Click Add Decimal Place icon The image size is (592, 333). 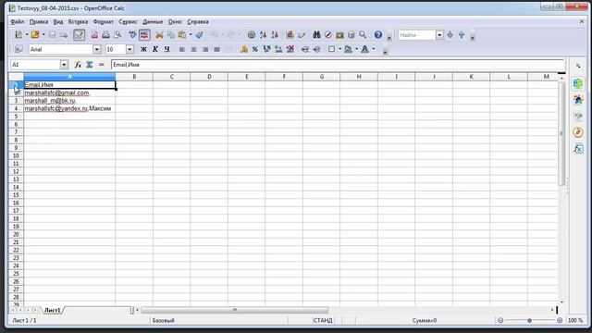[278, 49]
